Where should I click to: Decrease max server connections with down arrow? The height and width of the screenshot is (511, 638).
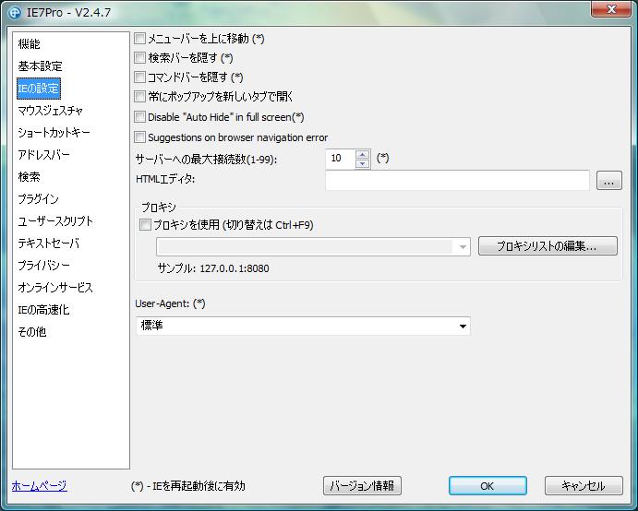[362, 164]
